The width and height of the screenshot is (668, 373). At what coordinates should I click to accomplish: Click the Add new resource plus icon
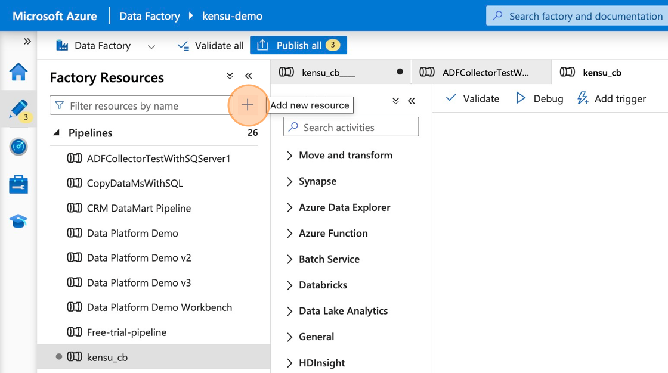(x=248, y=105)
